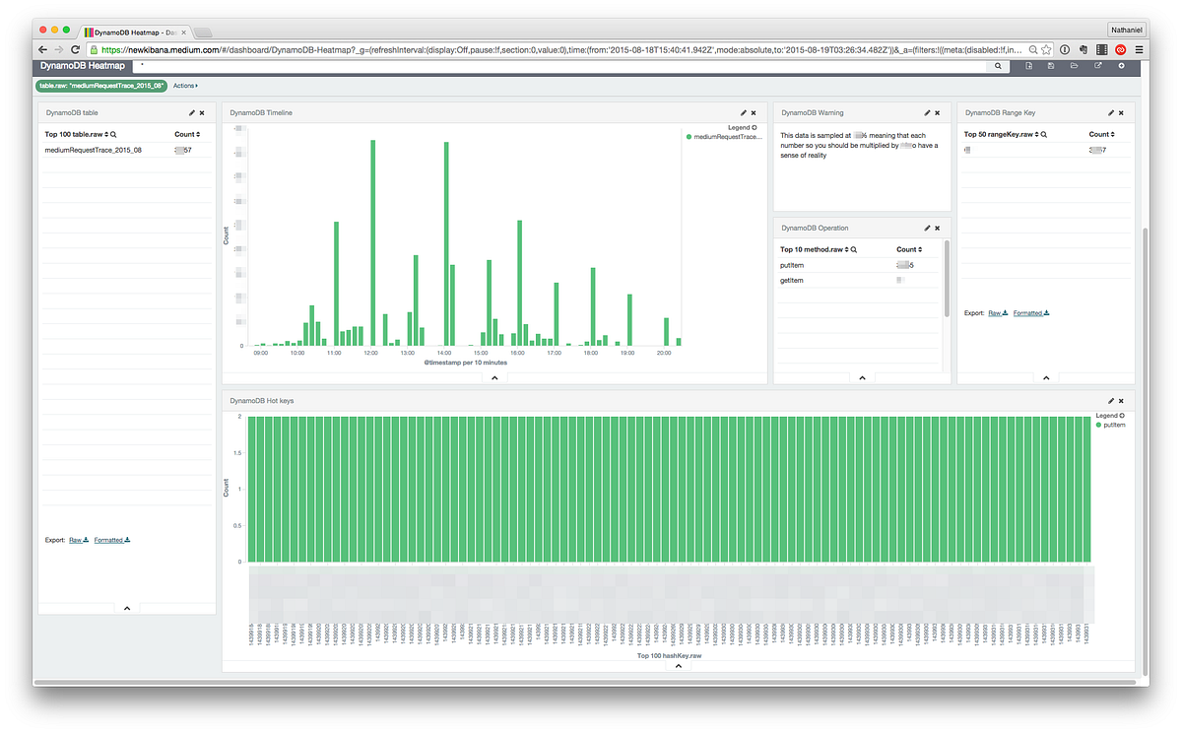
Task: Expand spy caret under Range Key panel
Action: (1046, 377)
